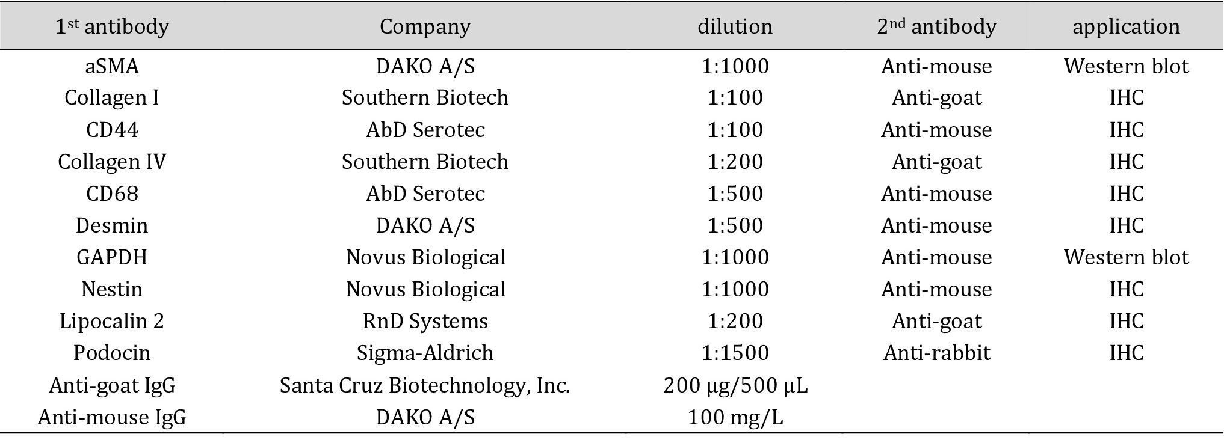Click the GAPDH antibody cell
The width and height of the screenshot is (1224, 440).
[112, 257]
